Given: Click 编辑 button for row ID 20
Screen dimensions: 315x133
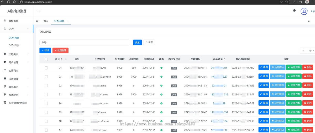Looking at the screenshot, I should coord(264,103).
